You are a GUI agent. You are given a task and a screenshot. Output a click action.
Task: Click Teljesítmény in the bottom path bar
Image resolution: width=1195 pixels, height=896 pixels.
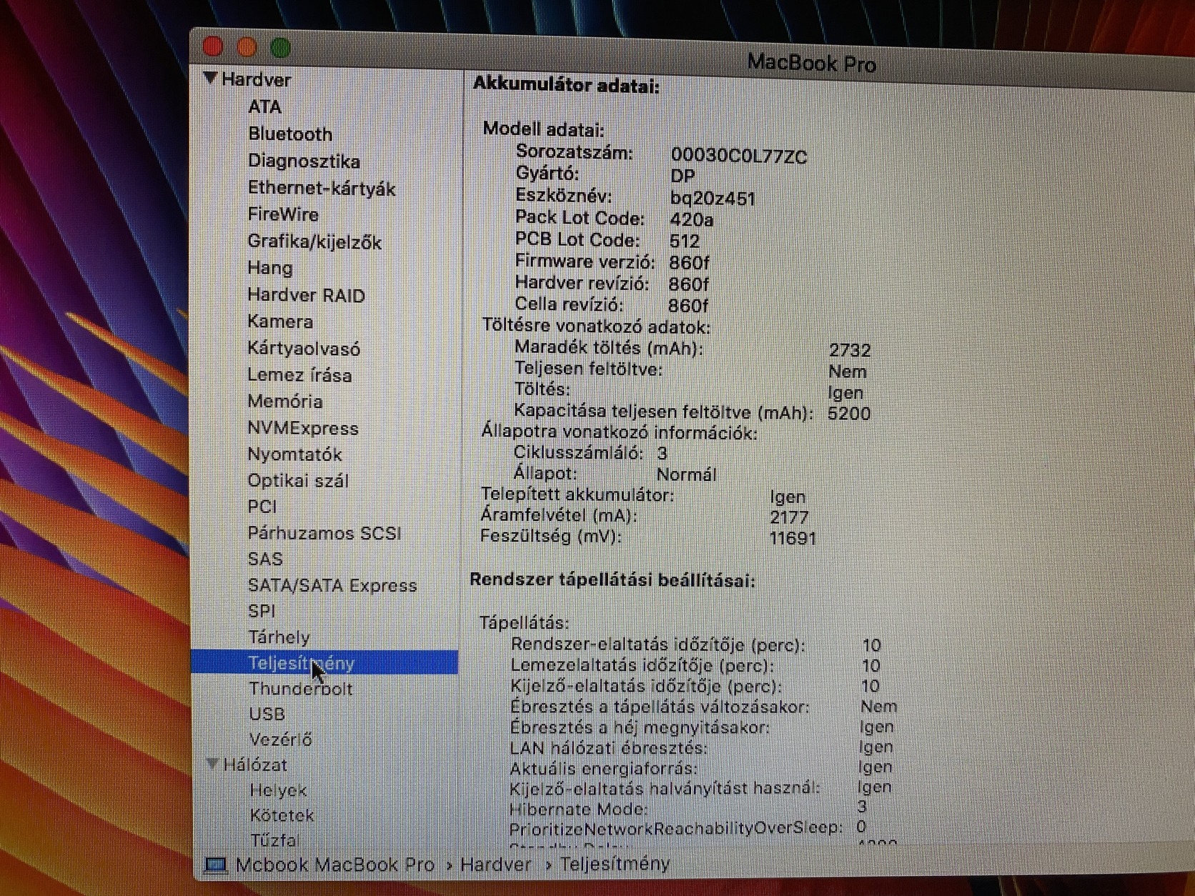(615, 864)
